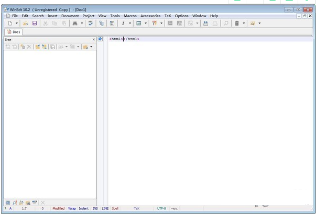316x214 pixels.
Task: Toggle Indent mode in the status bar
Action: coord(84,208)
